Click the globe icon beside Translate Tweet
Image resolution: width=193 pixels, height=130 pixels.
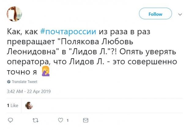coord(9,82)
